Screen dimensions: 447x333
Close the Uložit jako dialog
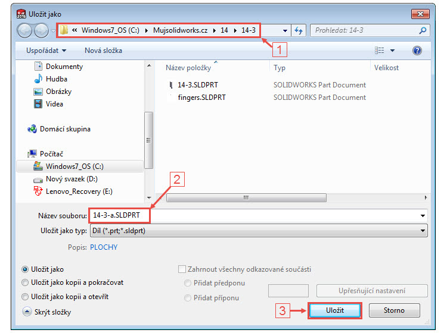(420, 14)
